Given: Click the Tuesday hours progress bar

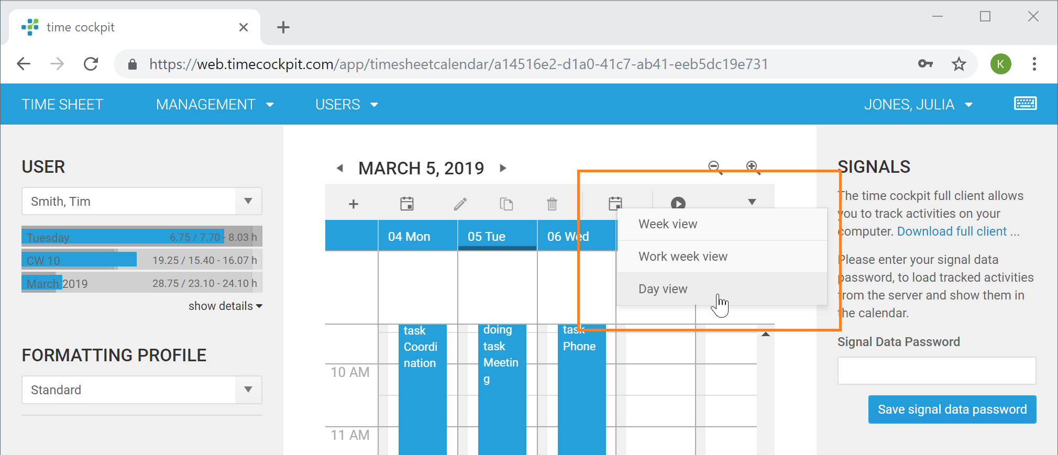Looking at the screenshot, I should point(142,237).
